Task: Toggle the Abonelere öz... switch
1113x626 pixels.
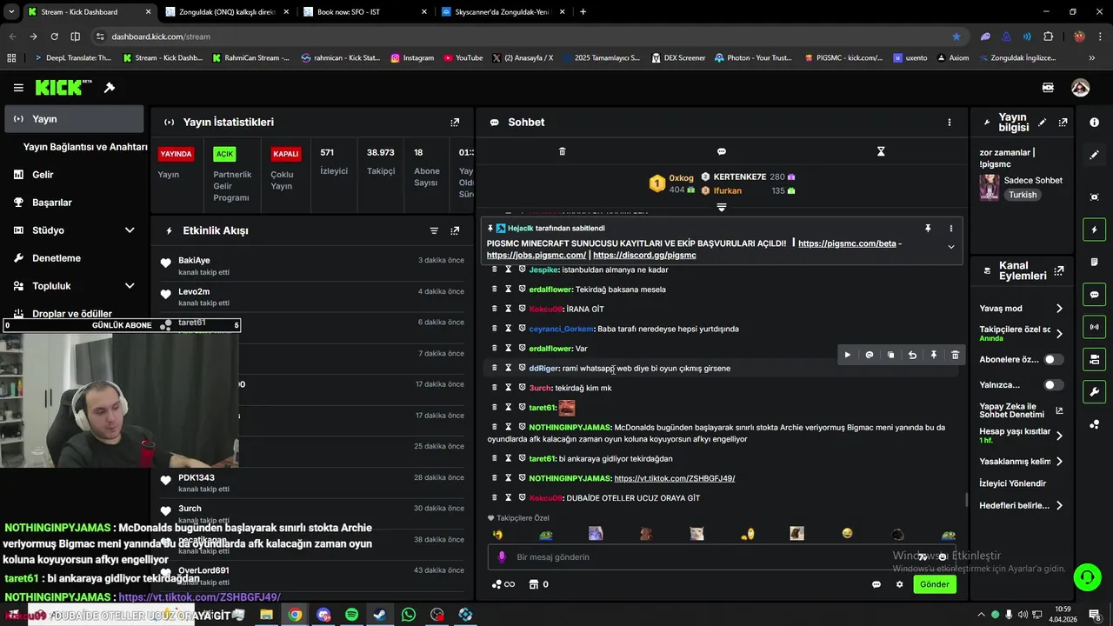Action: 1053,359
